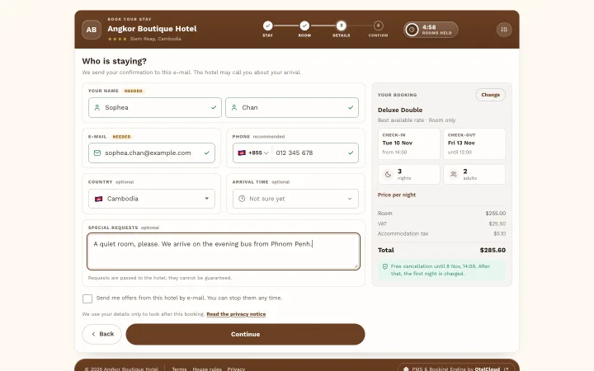Click the Continue button
Image resolution: width=594 pixels, height=371 pixels.
click(x=245, y=334)
